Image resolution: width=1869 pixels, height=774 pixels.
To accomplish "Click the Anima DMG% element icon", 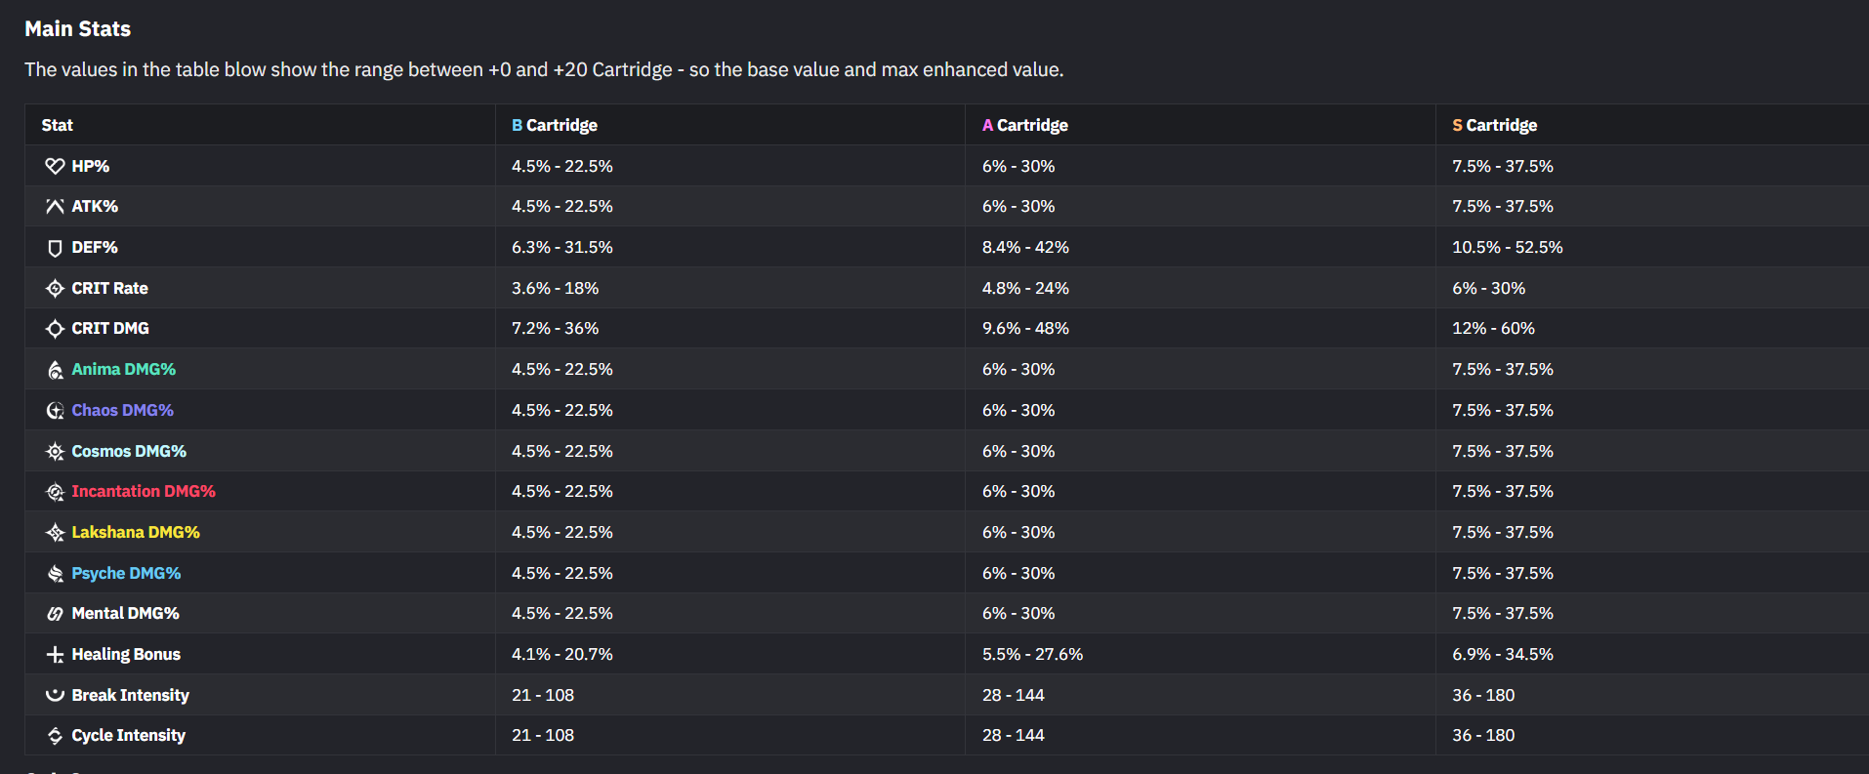I will pos(55,370).
